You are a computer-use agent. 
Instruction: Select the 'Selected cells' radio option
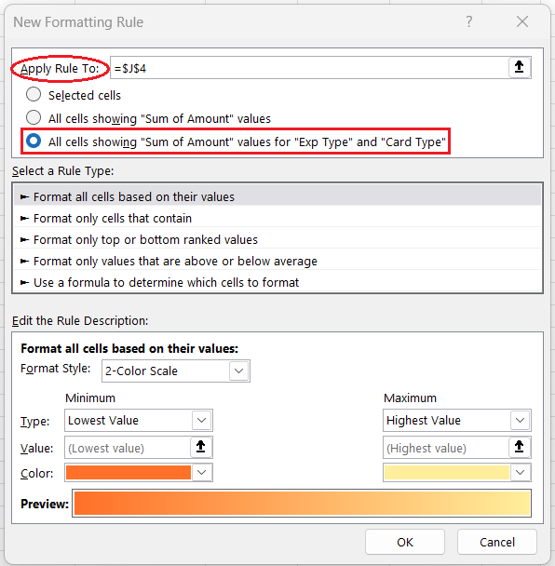[x=34, y=95]
